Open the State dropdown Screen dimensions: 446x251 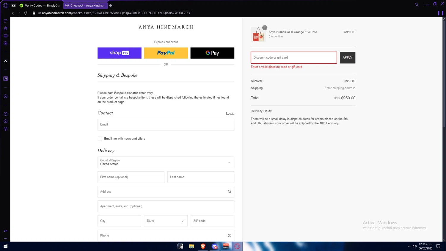click(166, 221)
